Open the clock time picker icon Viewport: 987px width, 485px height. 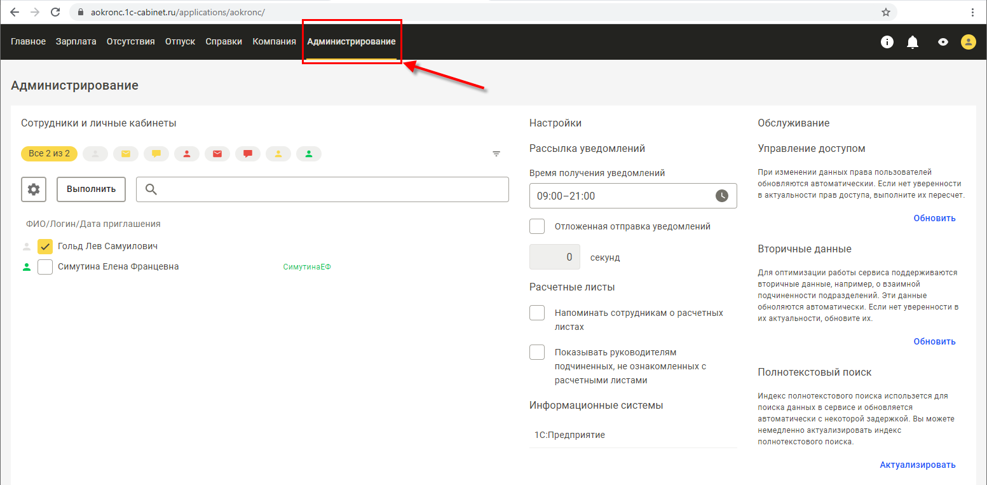(722, 196)
